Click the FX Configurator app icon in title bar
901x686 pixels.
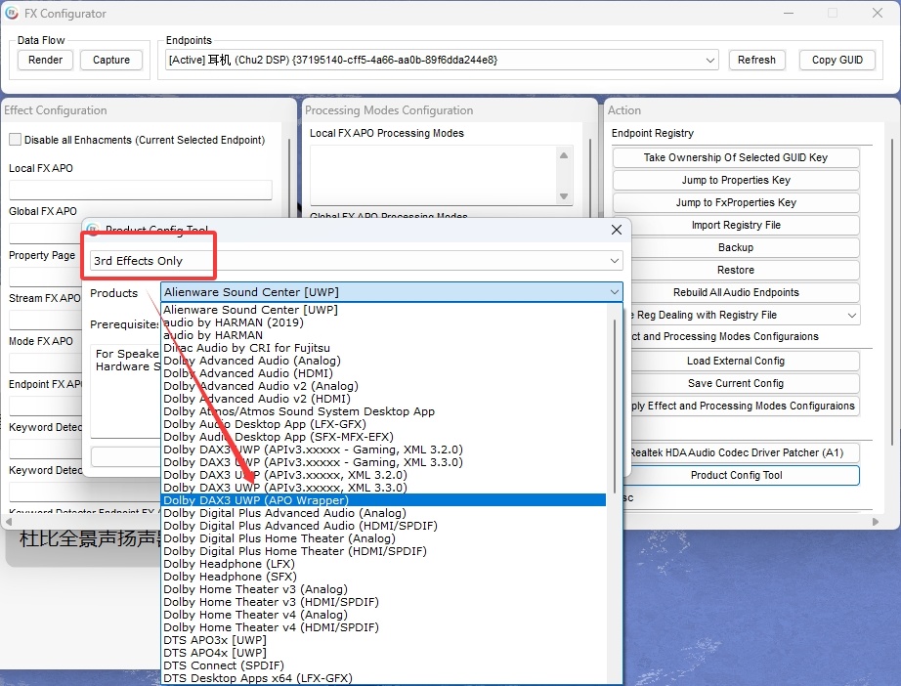pyautogui.click(x=11, y=13)
